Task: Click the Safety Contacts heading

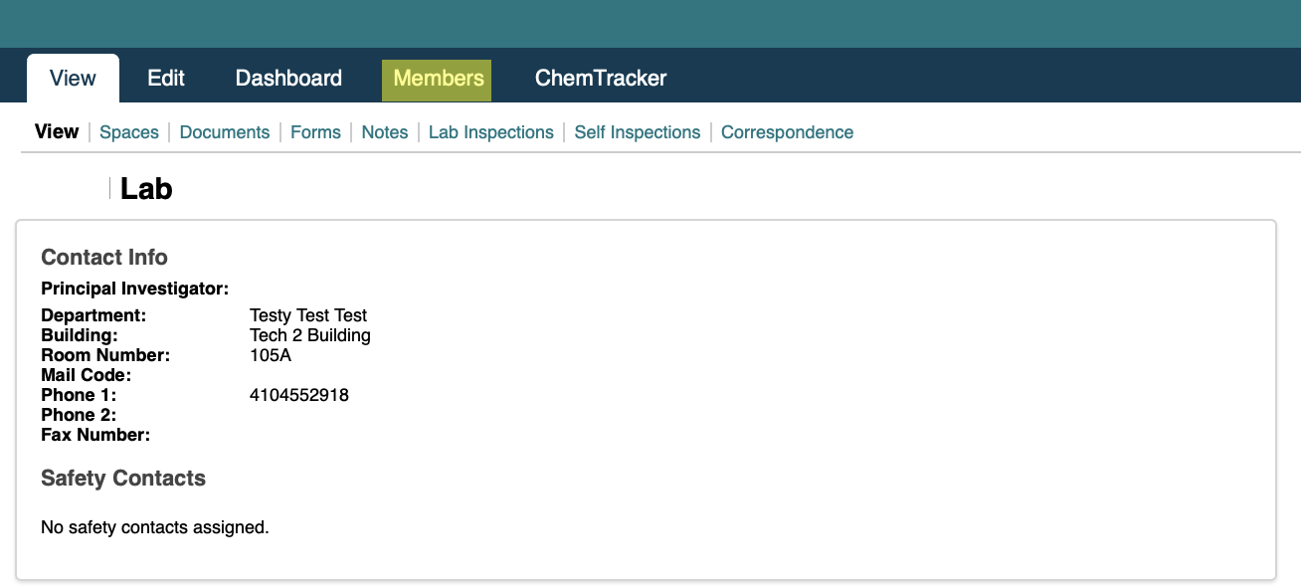Action: (x=123, y=478)
